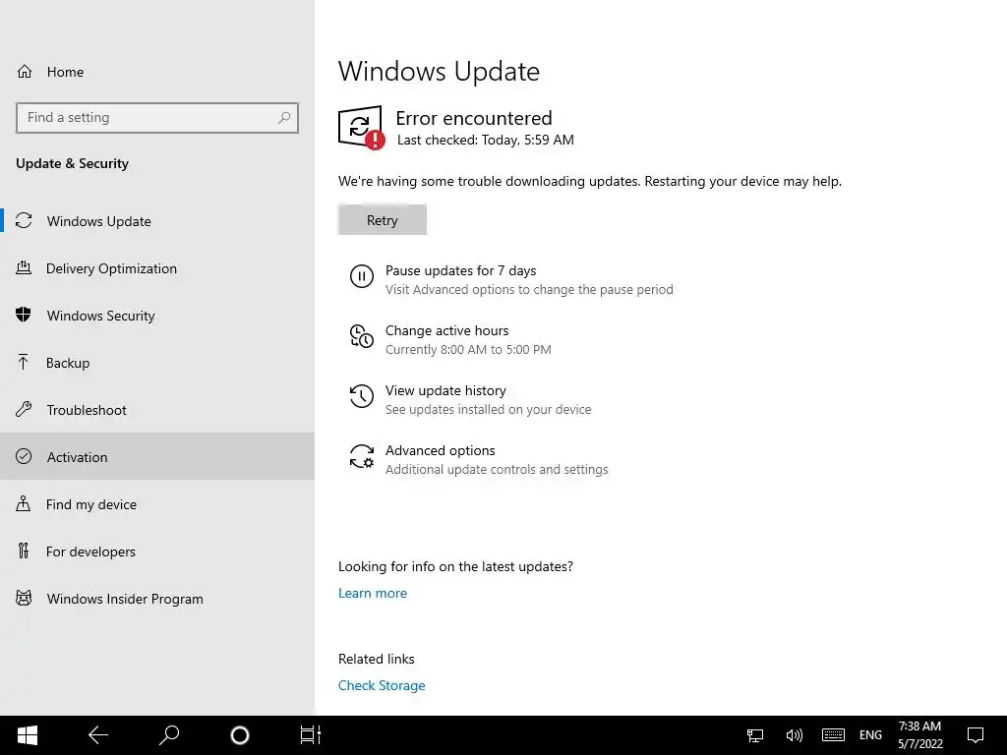Open the Troubleshoot page
This screenshot has width=1007, height=755.
coord(157,410)
